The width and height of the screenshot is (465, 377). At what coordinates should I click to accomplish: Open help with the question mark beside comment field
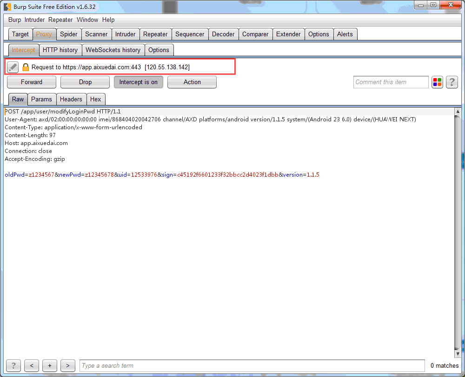[x=452, y=82]
